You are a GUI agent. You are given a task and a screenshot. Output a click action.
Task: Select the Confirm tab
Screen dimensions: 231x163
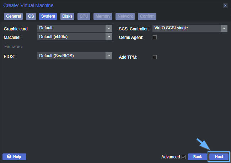click(x=147, y=16)
